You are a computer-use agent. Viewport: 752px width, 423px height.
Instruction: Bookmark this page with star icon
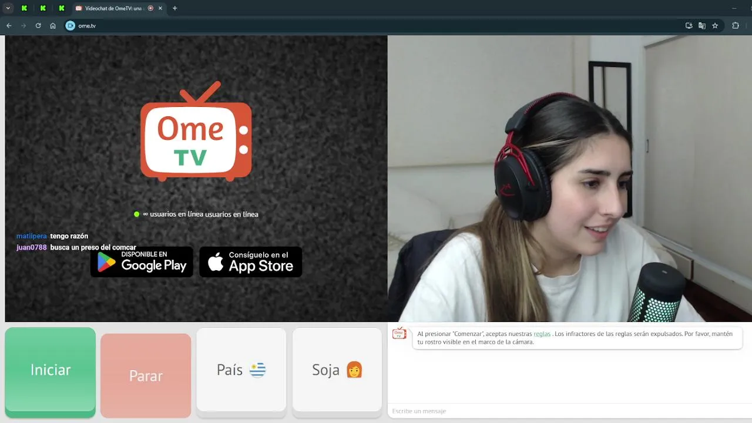click(715, 26)
